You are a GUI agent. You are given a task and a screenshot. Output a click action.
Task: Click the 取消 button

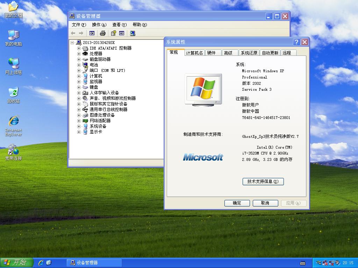coord(265,203)
